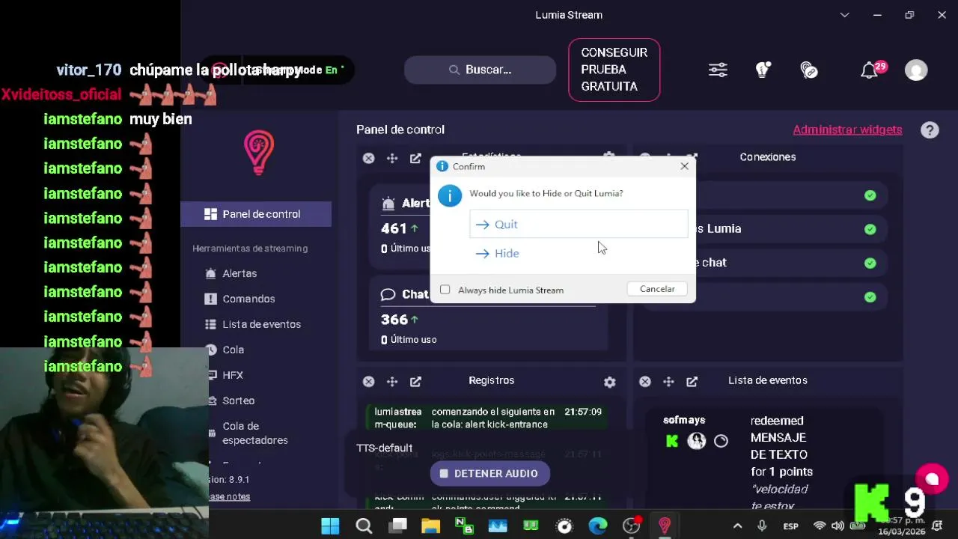Click the Buscar search field
The image size is (958, 539).
[480, 70]
